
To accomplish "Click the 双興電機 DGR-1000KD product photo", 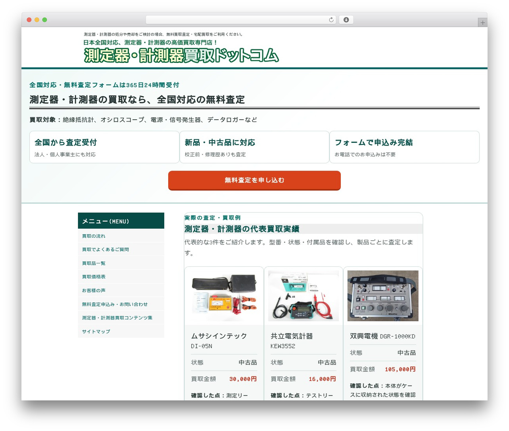I will coord(383,296).
